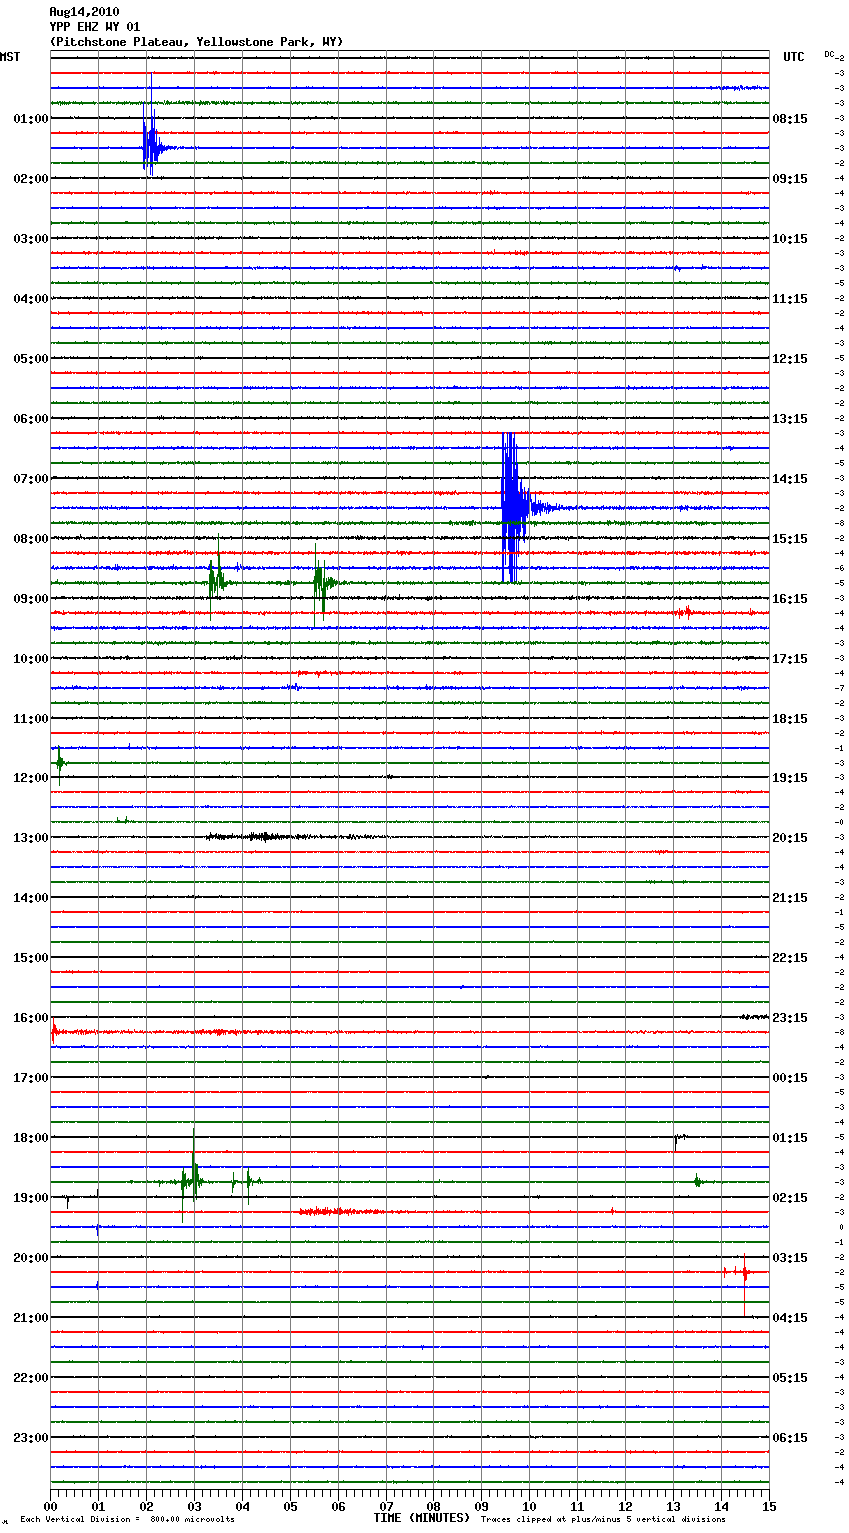Click minute 08 on the bottom time axis
Screen dimensions: 849x1533
[433, 1506]
